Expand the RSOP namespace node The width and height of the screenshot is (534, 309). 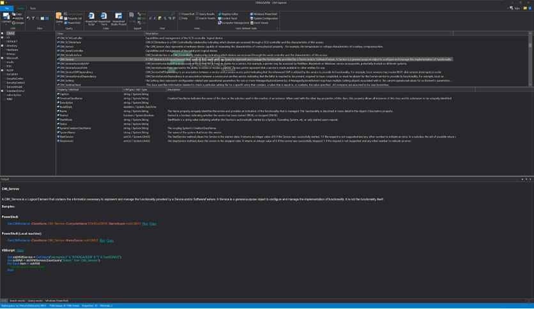[3, 70]
